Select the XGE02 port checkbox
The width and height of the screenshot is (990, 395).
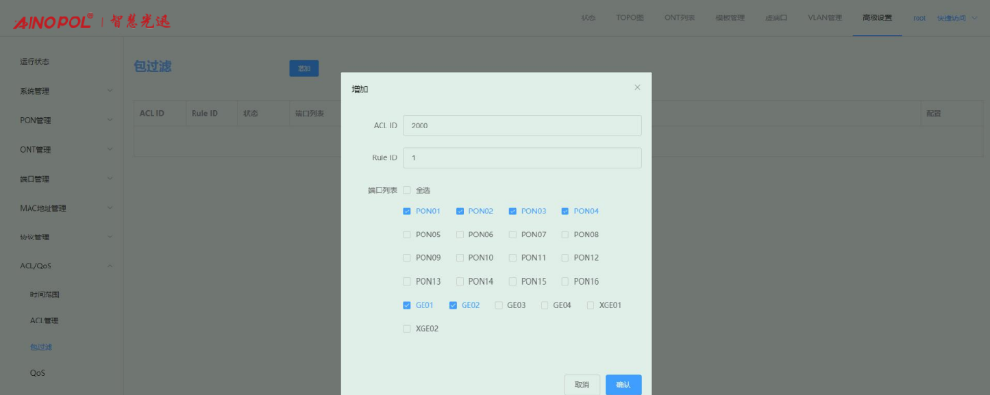pos(407,329)
